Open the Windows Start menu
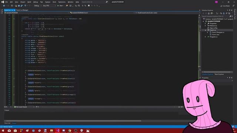This screenshot has height=133, width=237. tap(3, 130)
